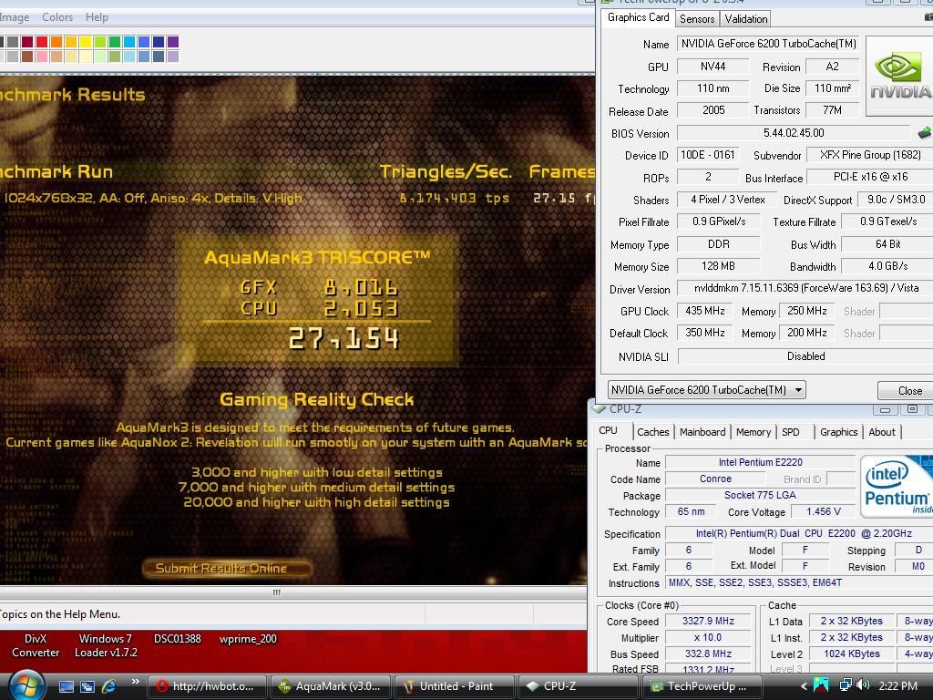Switch to the Caches tab in CPU-Z
Viewport: 933px width, 700px height.
[652, 432]
